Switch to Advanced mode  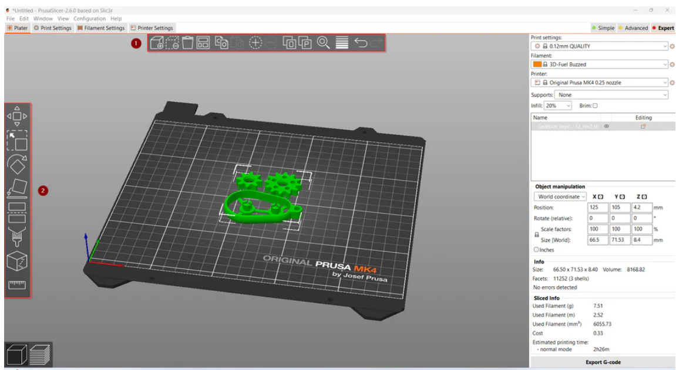point(633,28)
